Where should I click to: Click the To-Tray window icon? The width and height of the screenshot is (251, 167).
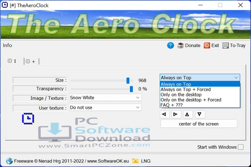coord(226,46)
